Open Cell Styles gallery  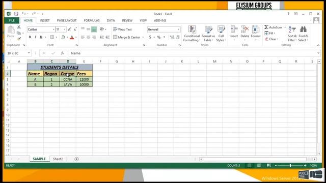[x=221, y=34]
